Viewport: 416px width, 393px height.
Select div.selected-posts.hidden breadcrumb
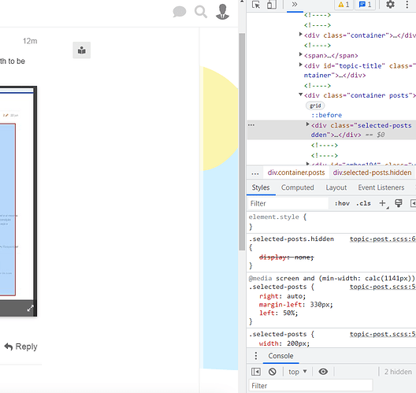pyautogui.click(x=372, y=172)
